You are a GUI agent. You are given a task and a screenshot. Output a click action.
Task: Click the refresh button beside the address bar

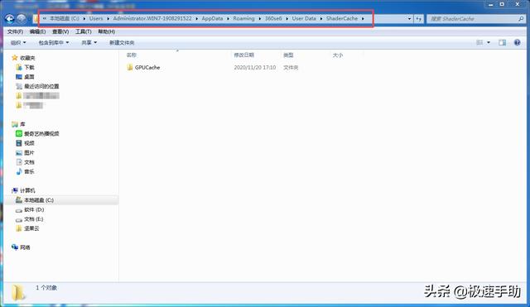pyautogui.click(x=418, y=19)
